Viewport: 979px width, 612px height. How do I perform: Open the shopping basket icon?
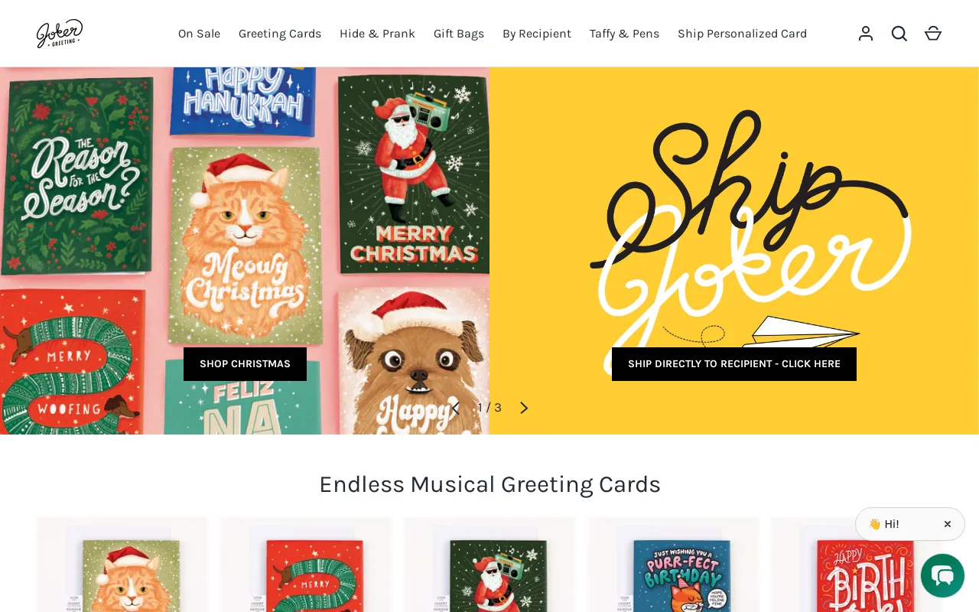(933, 34)
